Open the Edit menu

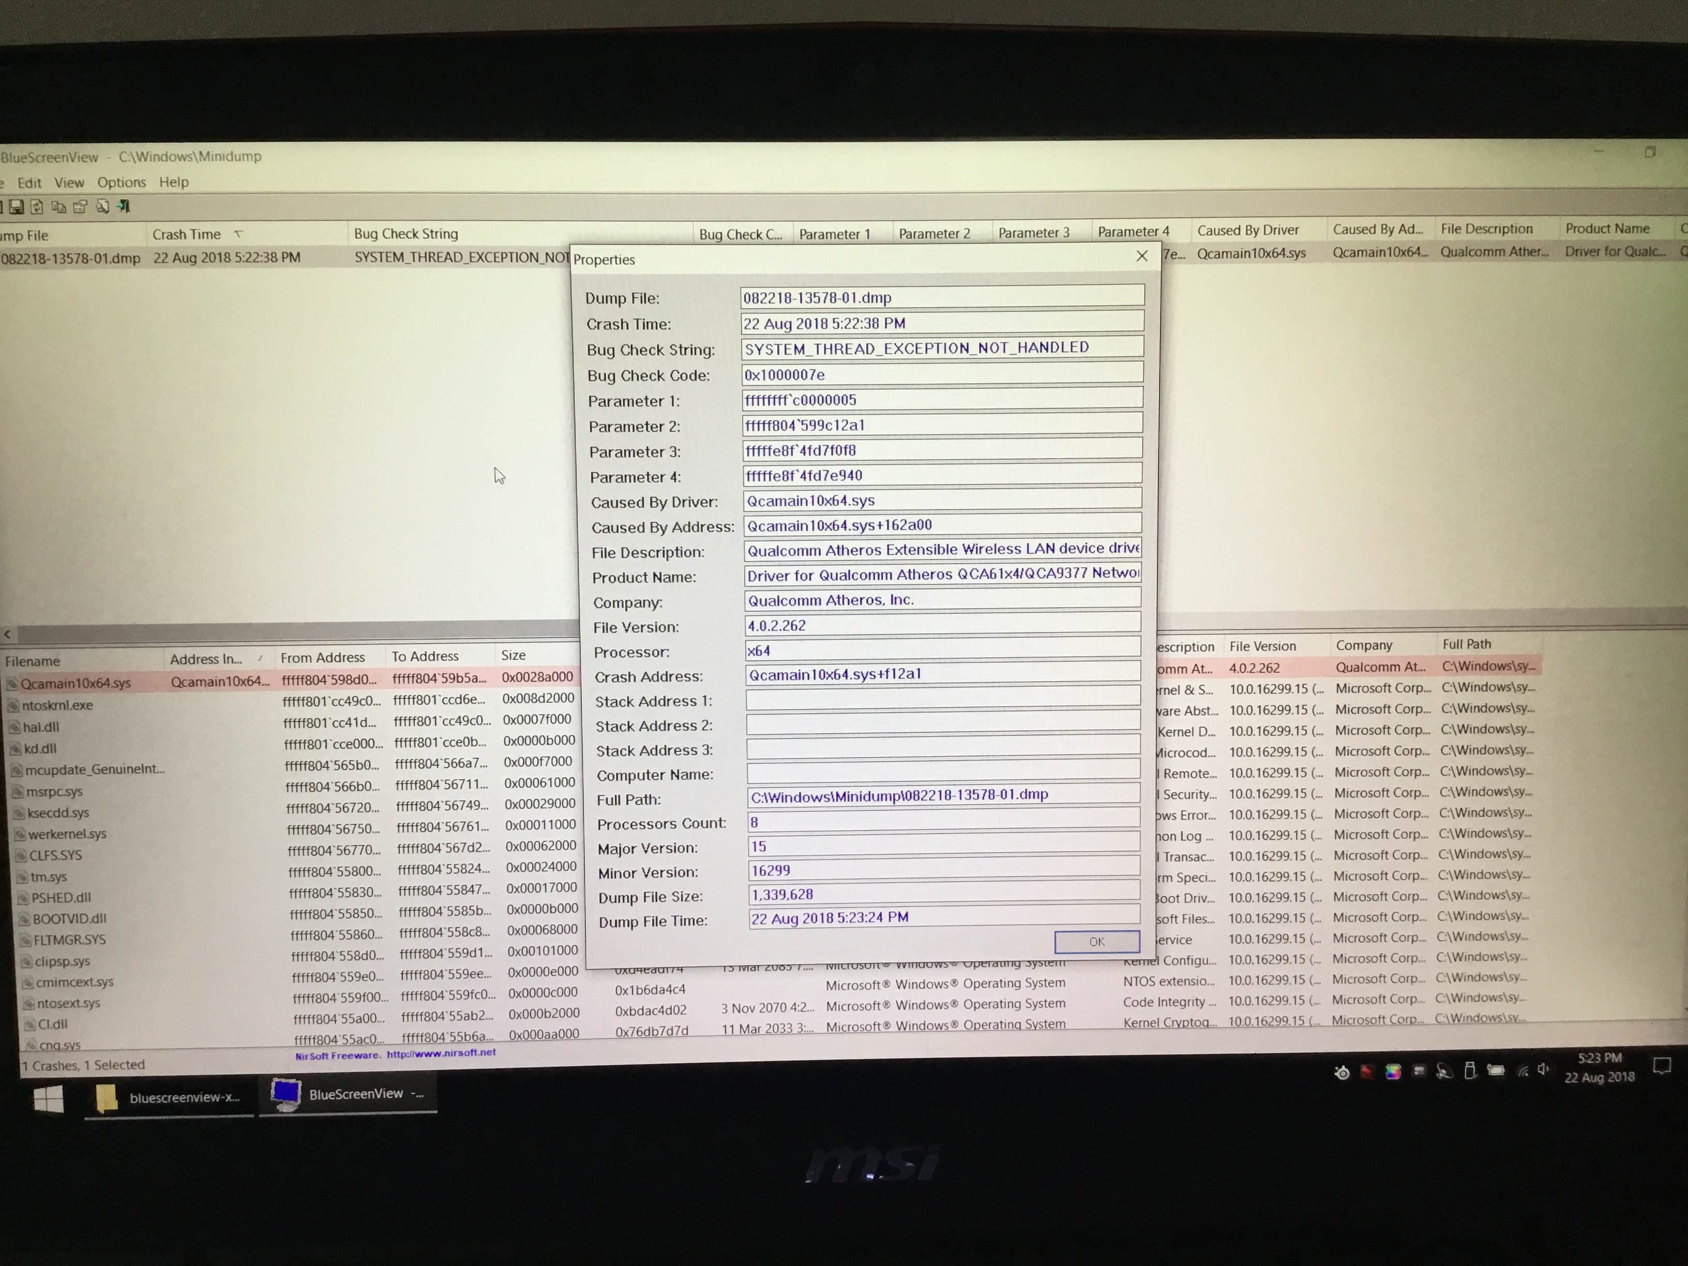pyautogui.click(x=29, y=183)
